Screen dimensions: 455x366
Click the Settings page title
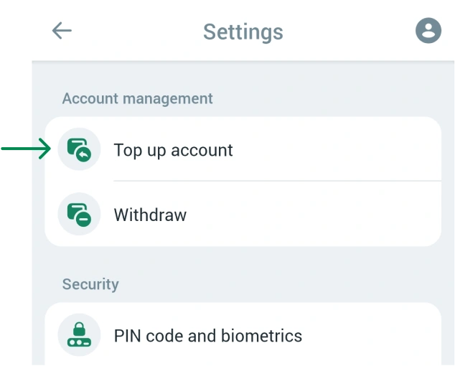tap(243, 32)
